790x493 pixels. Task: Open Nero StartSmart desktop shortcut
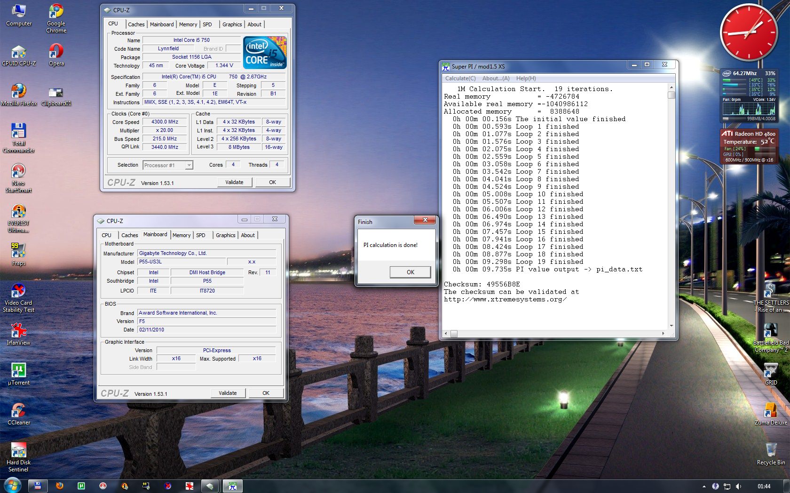[x=19, y=178]
